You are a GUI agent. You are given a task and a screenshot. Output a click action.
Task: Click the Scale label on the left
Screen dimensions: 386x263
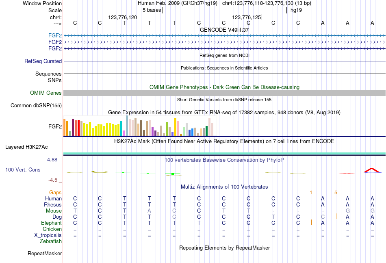click(x=55, y=10)
